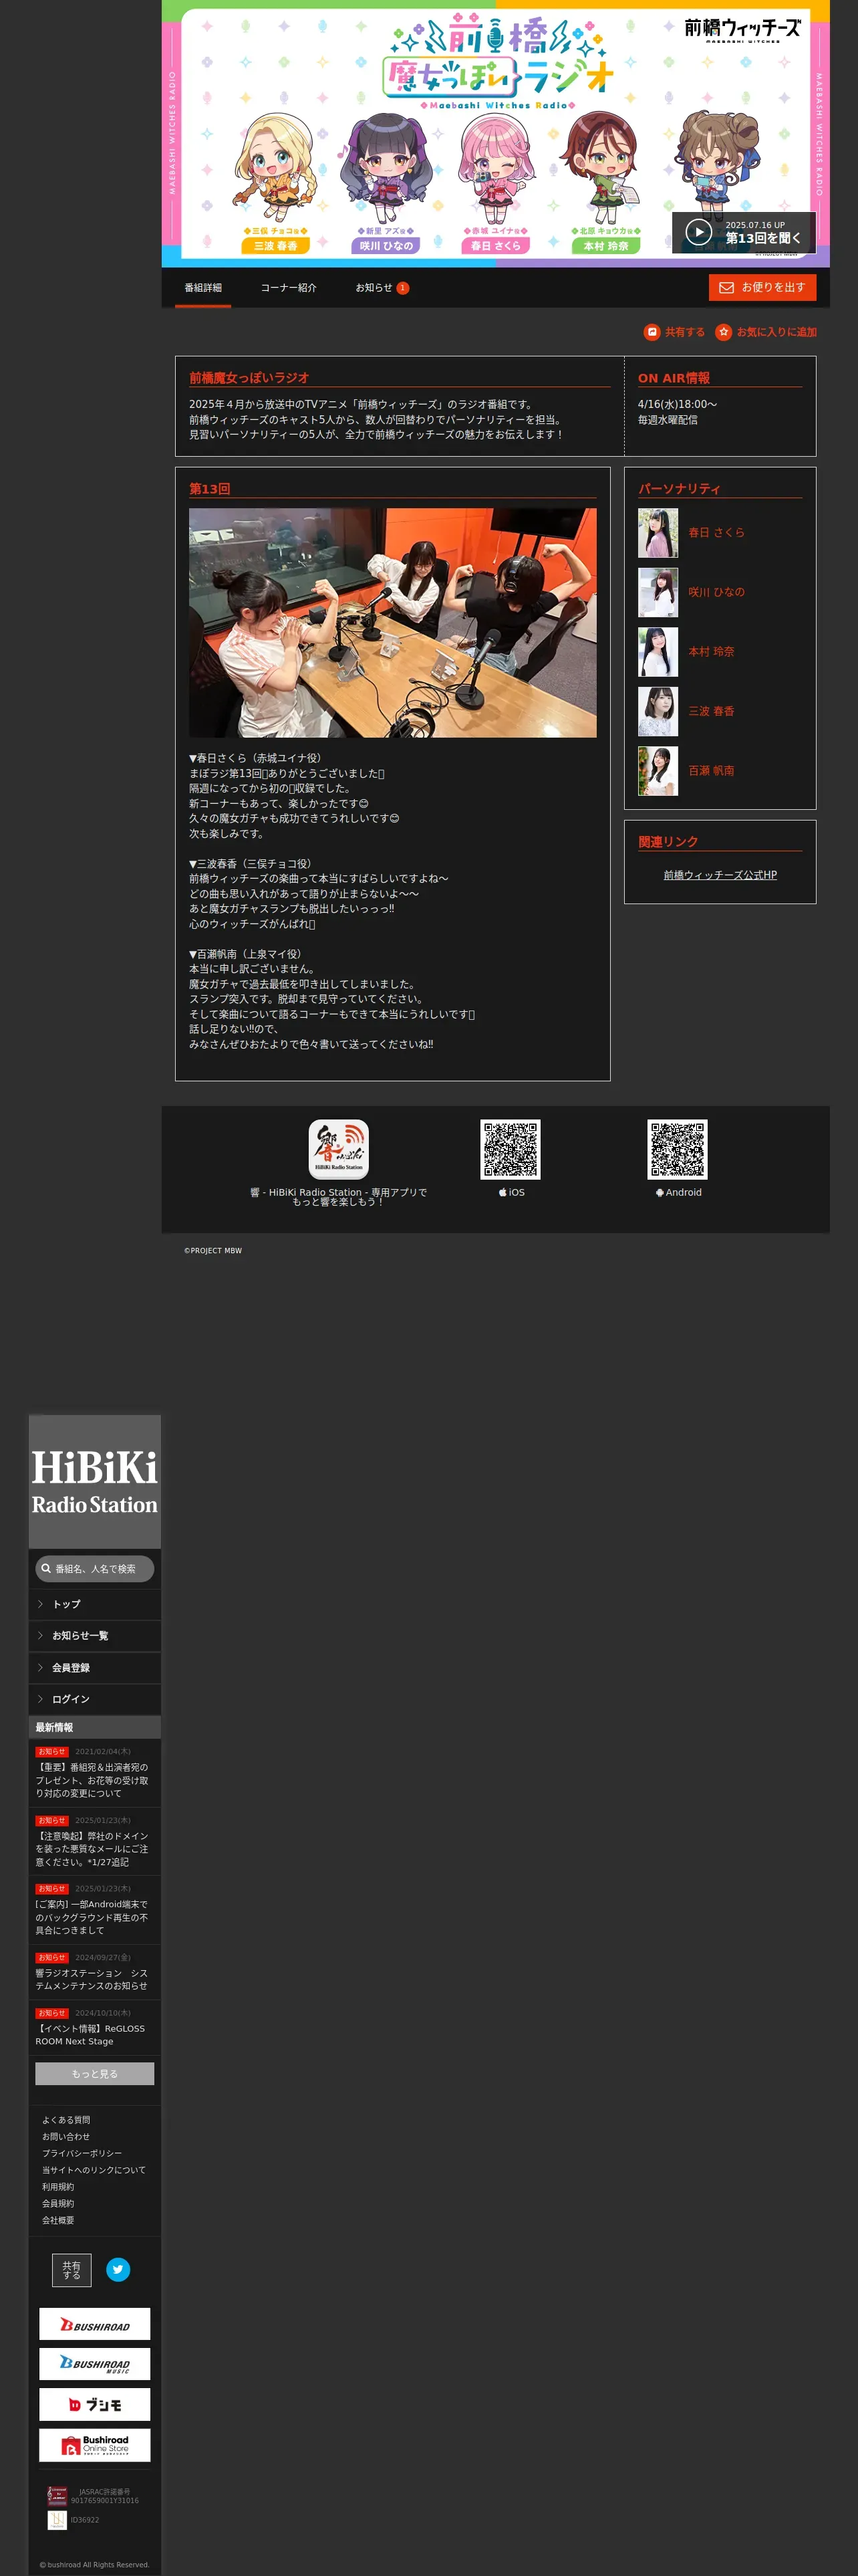
Task: Open 春日 さくら personality link
Action: (716, 533)
